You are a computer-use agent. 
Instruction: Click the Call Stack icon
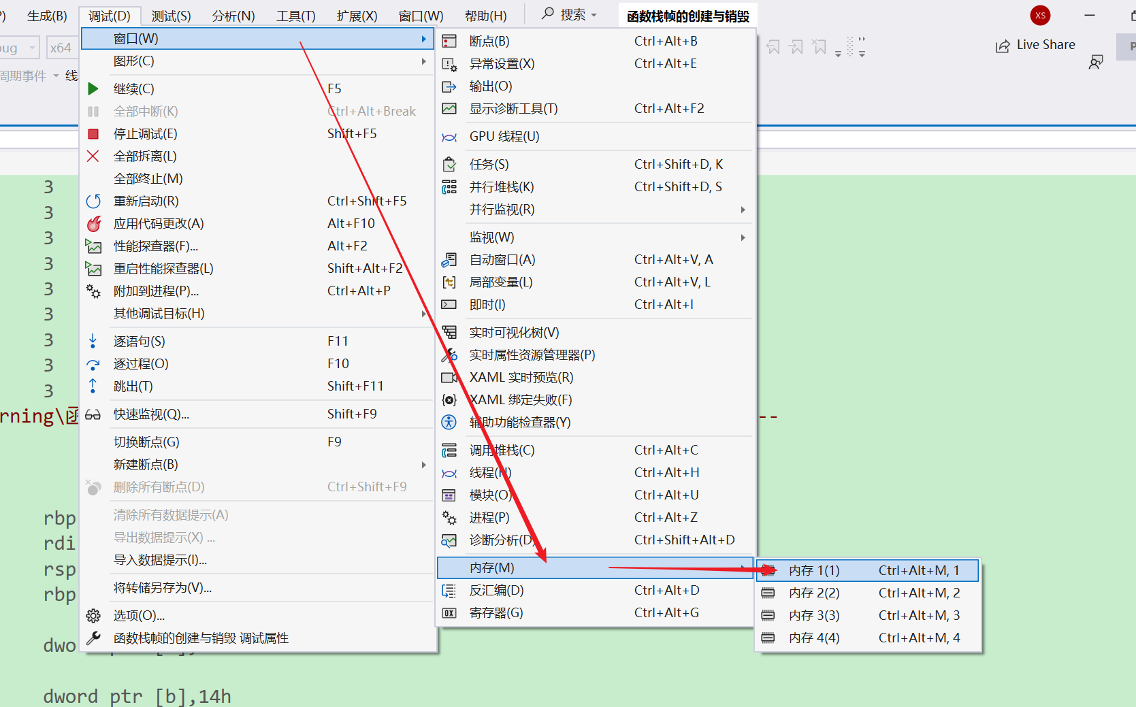[x=449, y=450]
